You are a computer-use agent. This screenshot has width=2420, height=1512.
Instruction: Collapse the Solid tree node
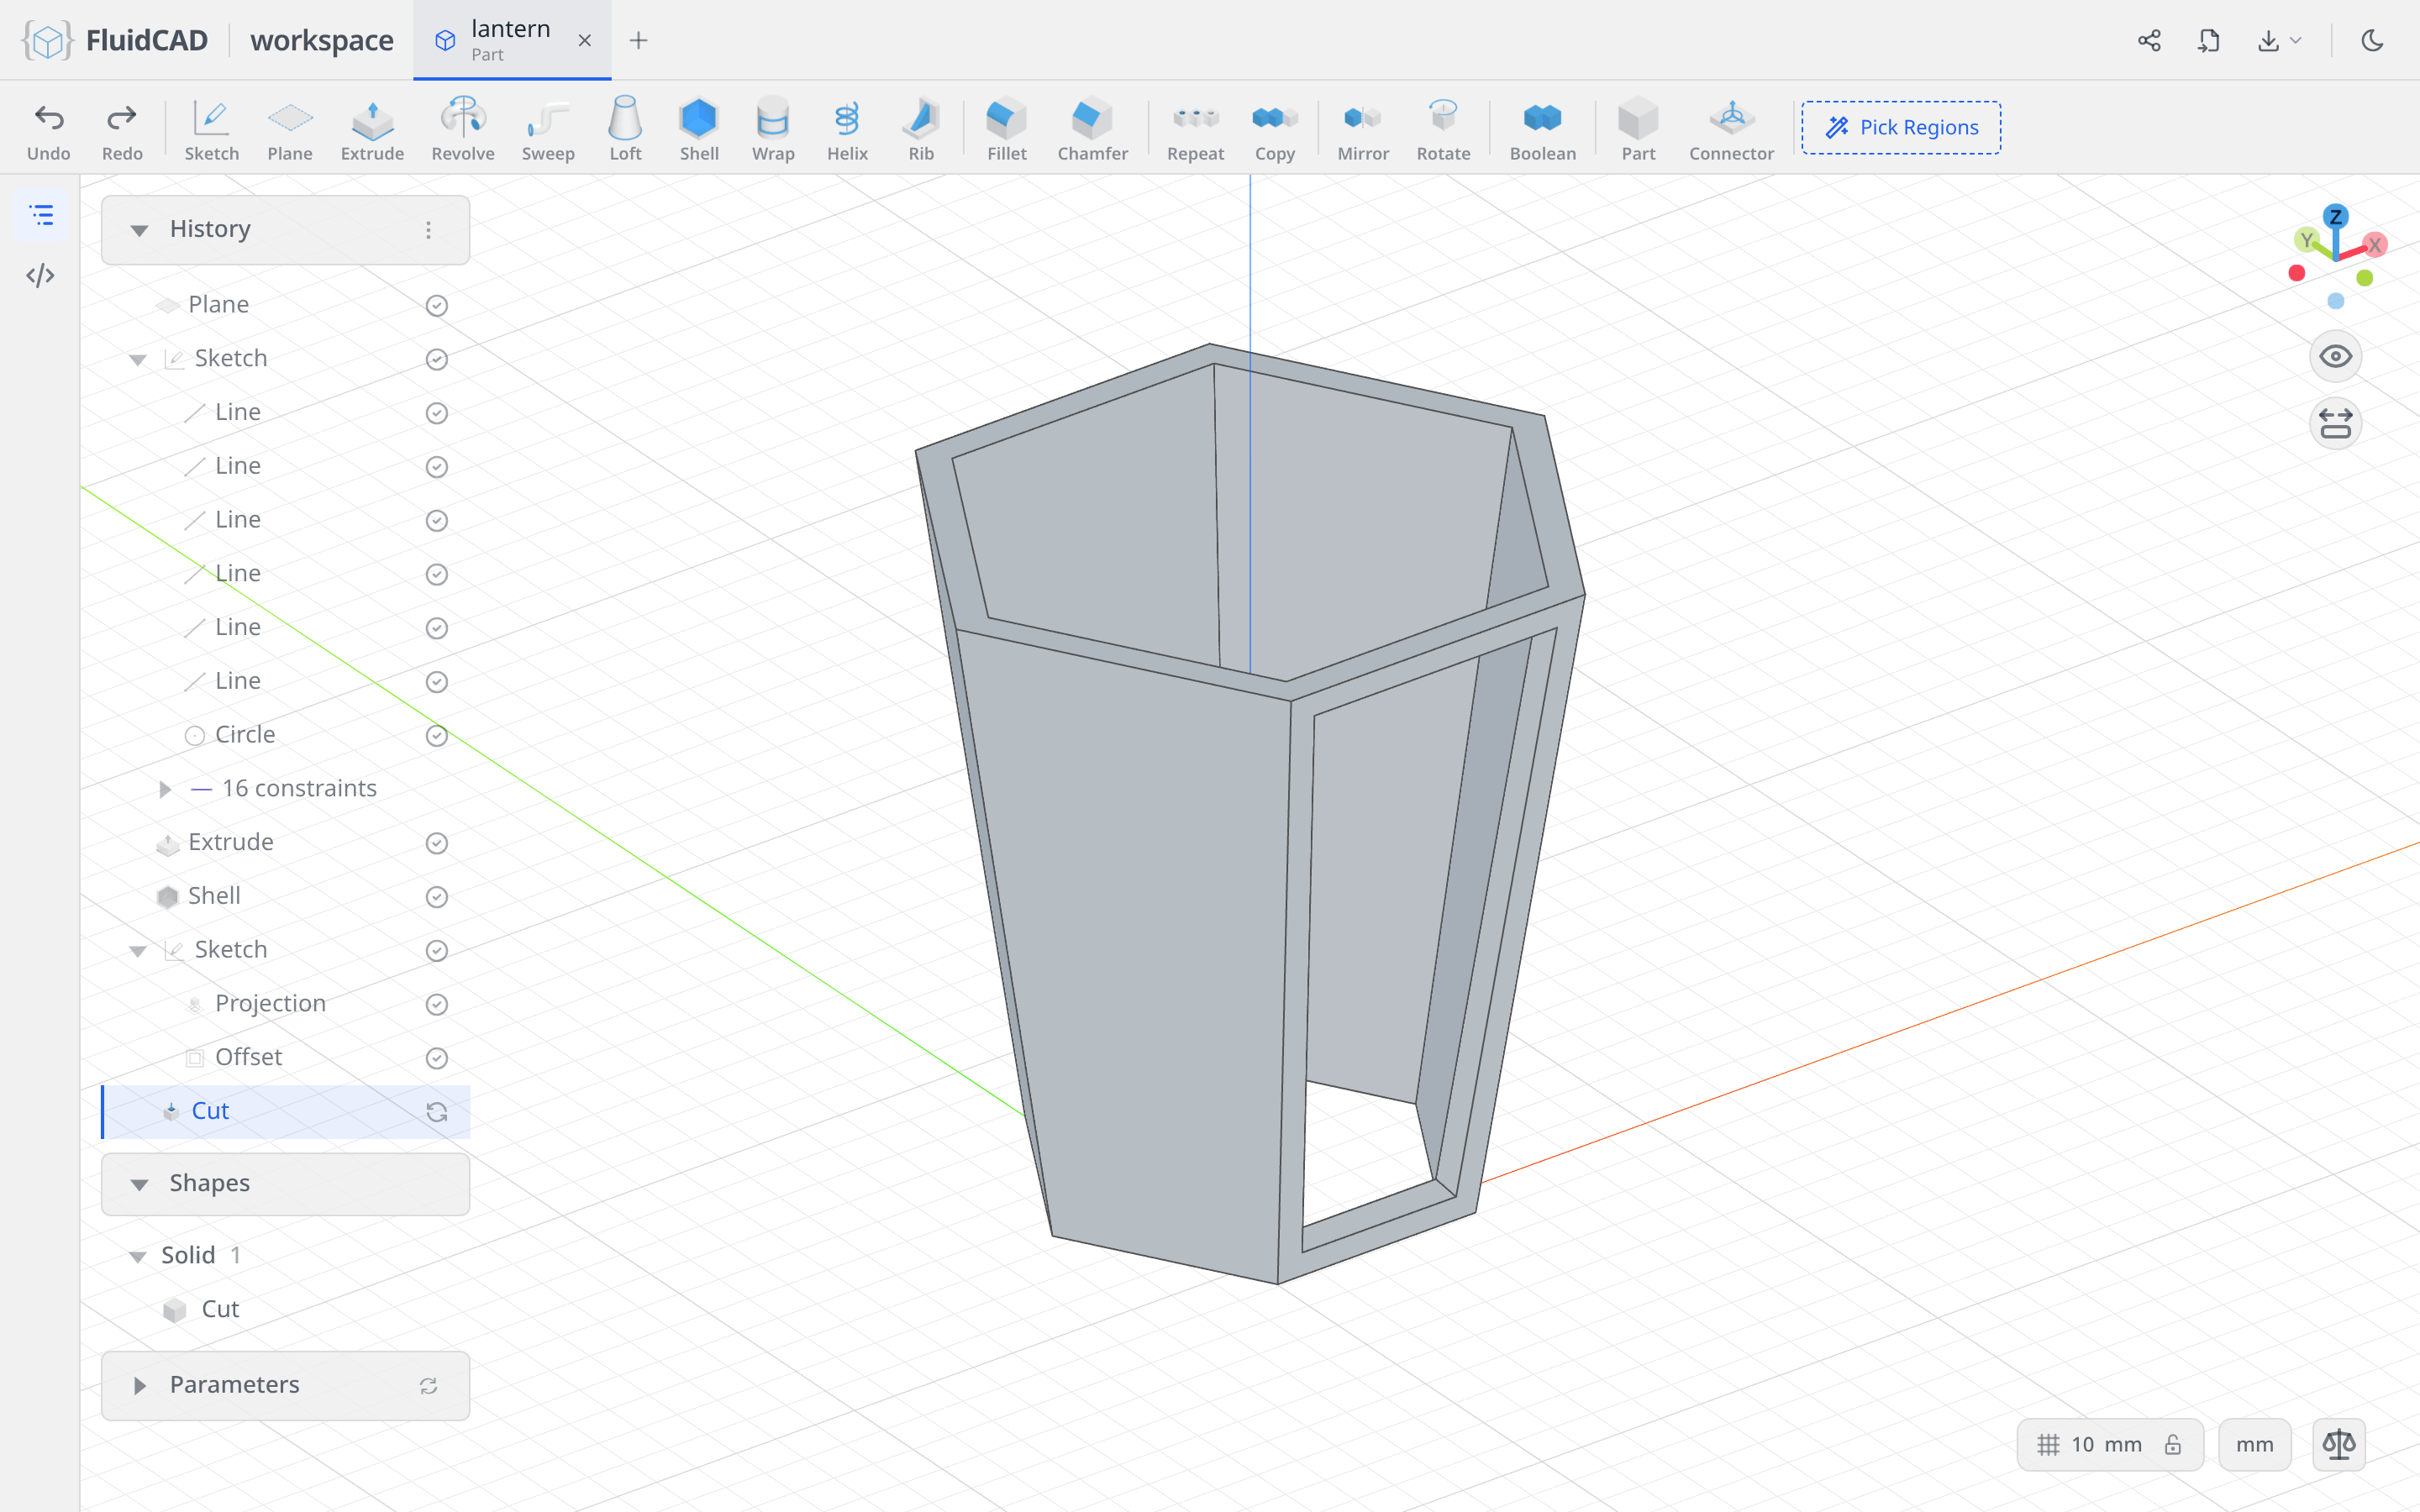(x=137, y=1256)
